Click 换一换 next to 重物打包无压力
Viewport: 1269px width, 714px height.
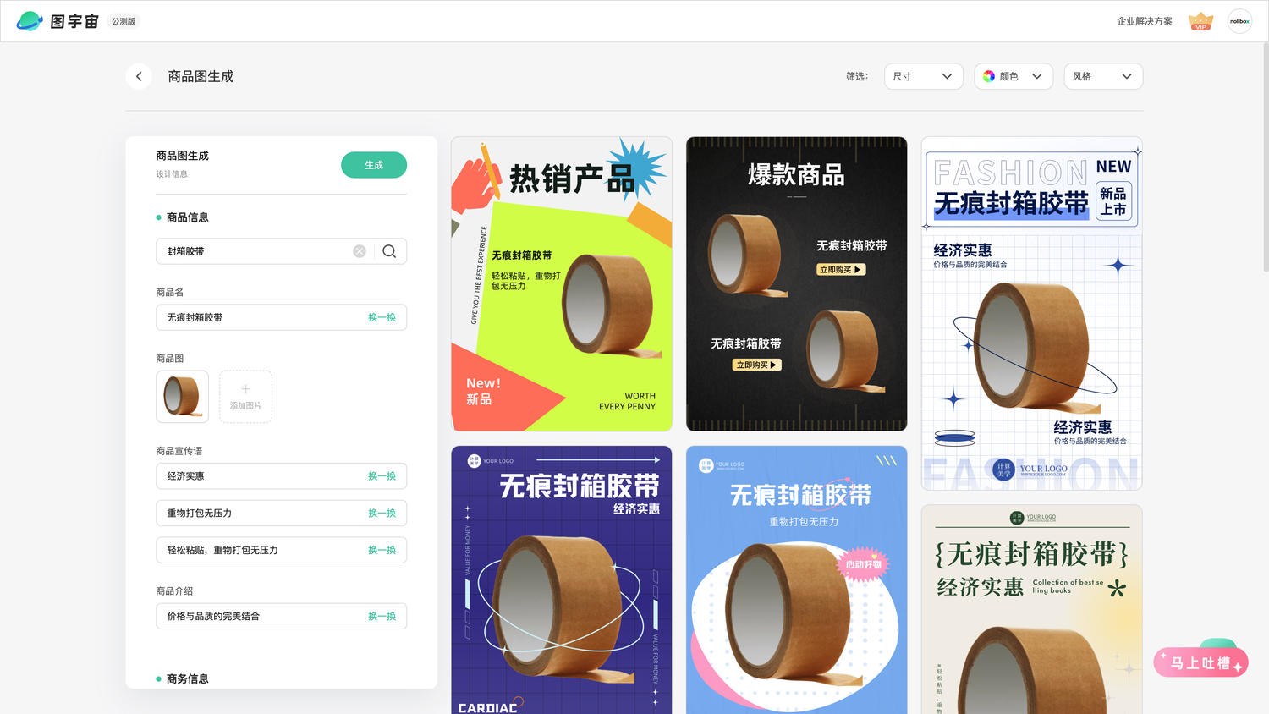[x=382, y=514]
